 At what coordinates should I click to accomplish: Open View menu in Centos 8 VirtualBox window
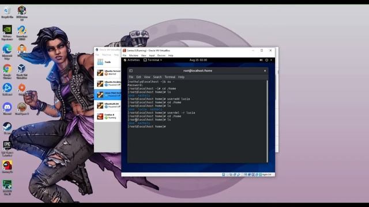[144, 55]
